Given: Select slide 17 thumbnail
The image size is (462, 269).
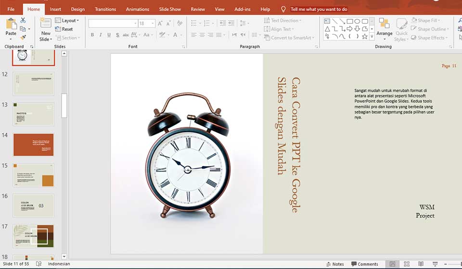Looking at the screenshot, I should (34, 236).
